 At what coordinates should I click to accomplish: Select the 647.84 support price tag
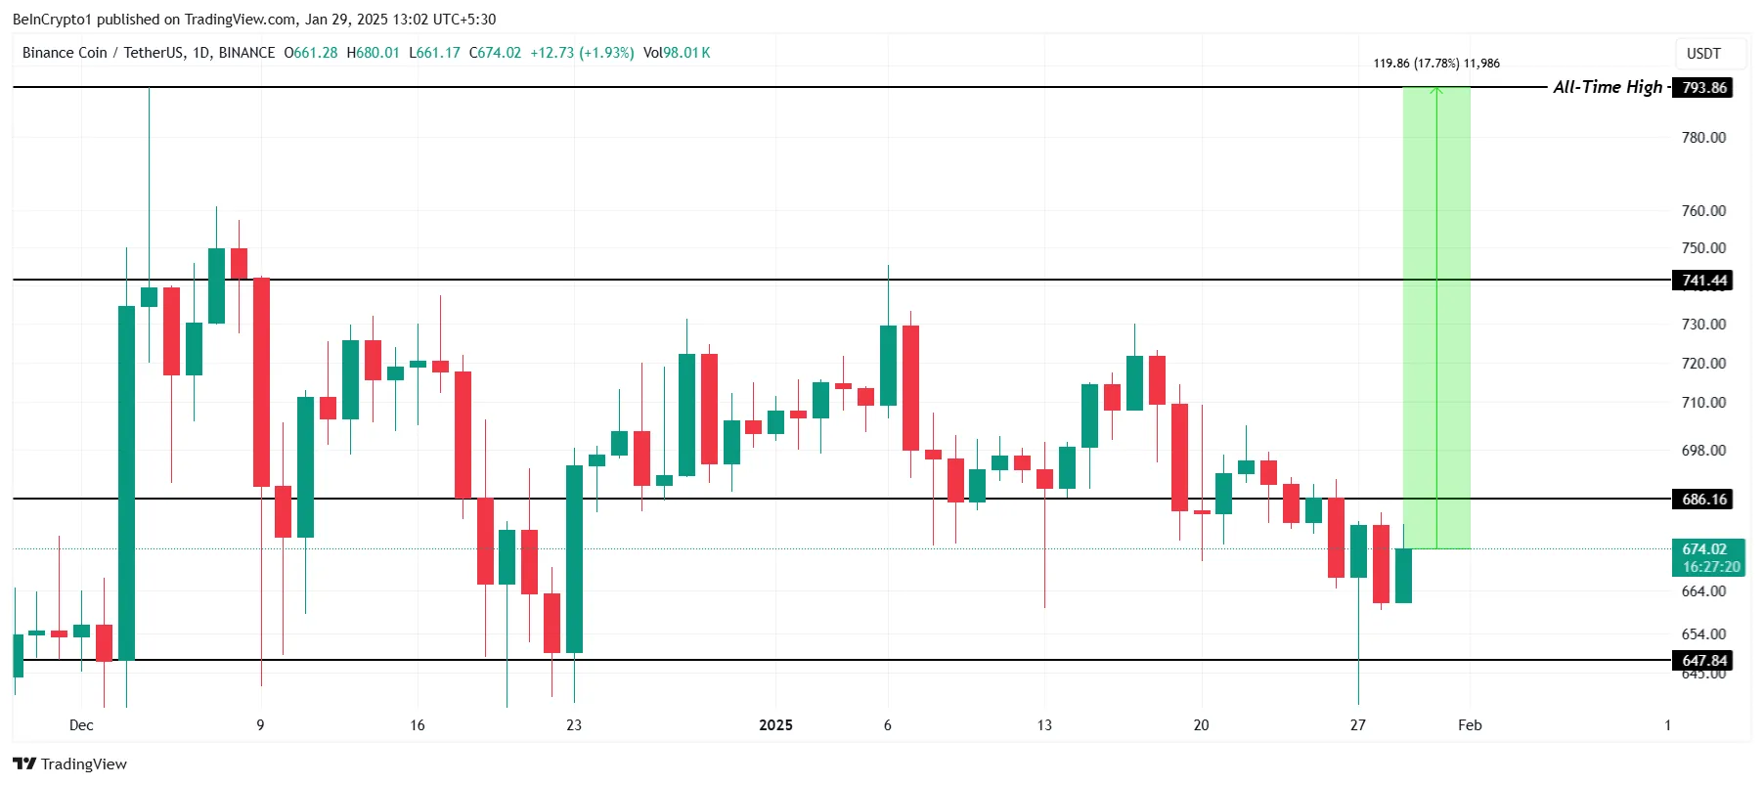point(1703,661)
